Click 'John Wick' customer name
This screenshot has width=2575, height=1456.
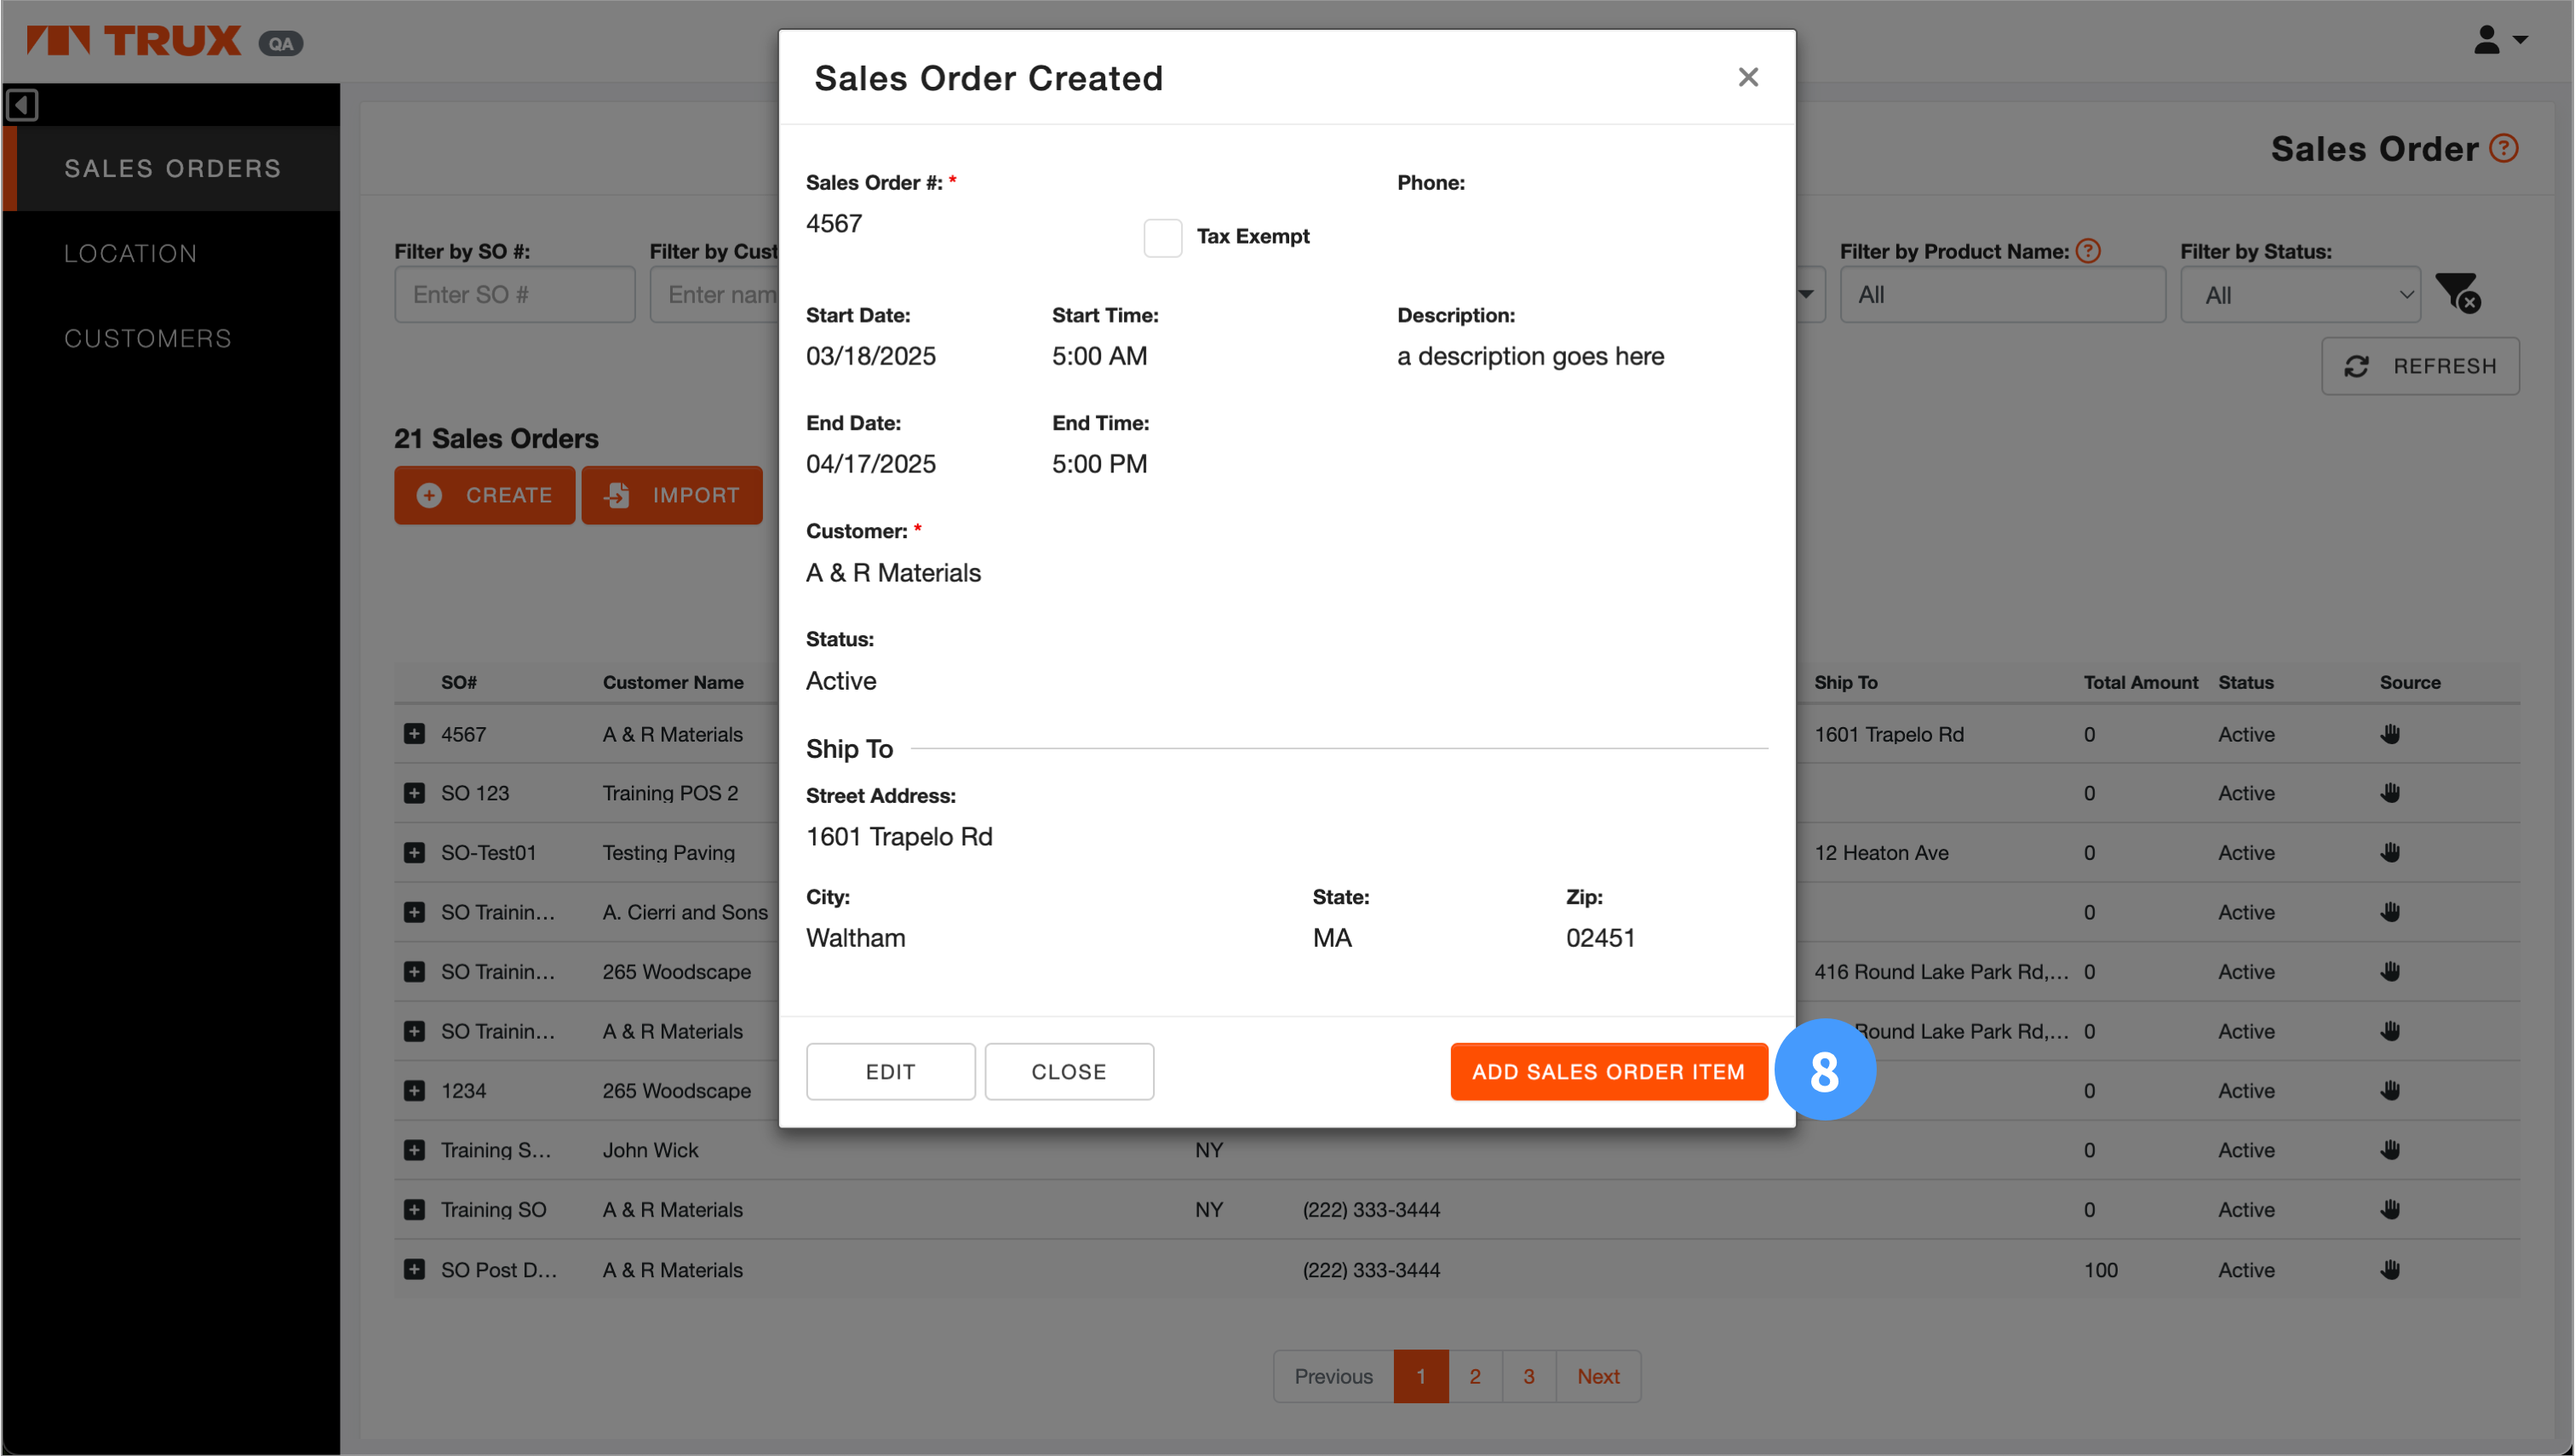coord(650,1150)
